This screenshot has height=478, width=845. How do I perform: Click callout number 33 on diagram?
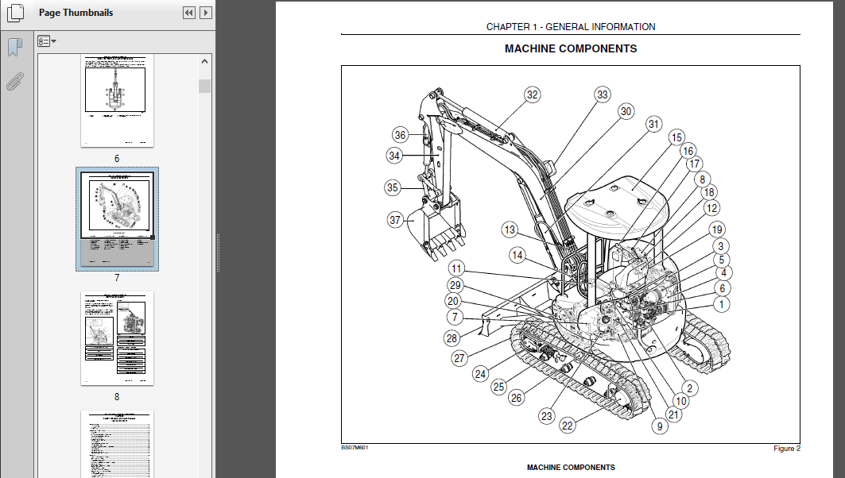[602, 94]
